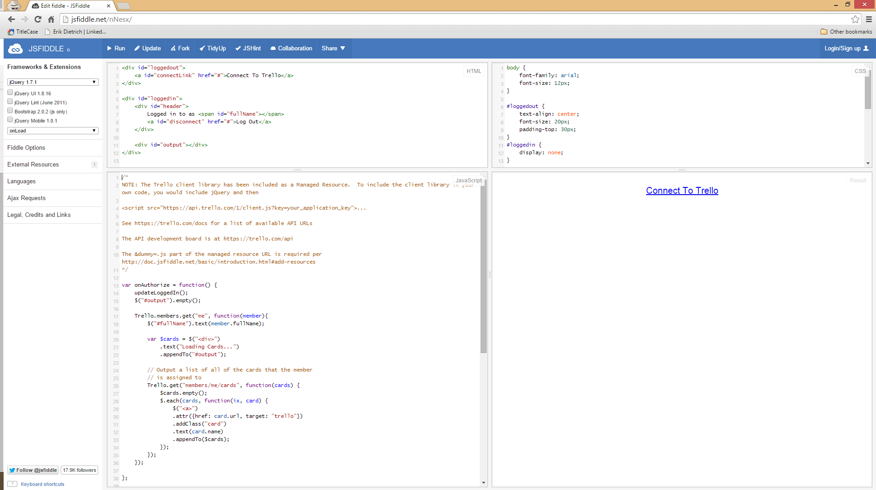Image resolution: width=876 pixels, height=490 pixels.
Task: Check code with JSHint
Action: [x=248, y=49]
